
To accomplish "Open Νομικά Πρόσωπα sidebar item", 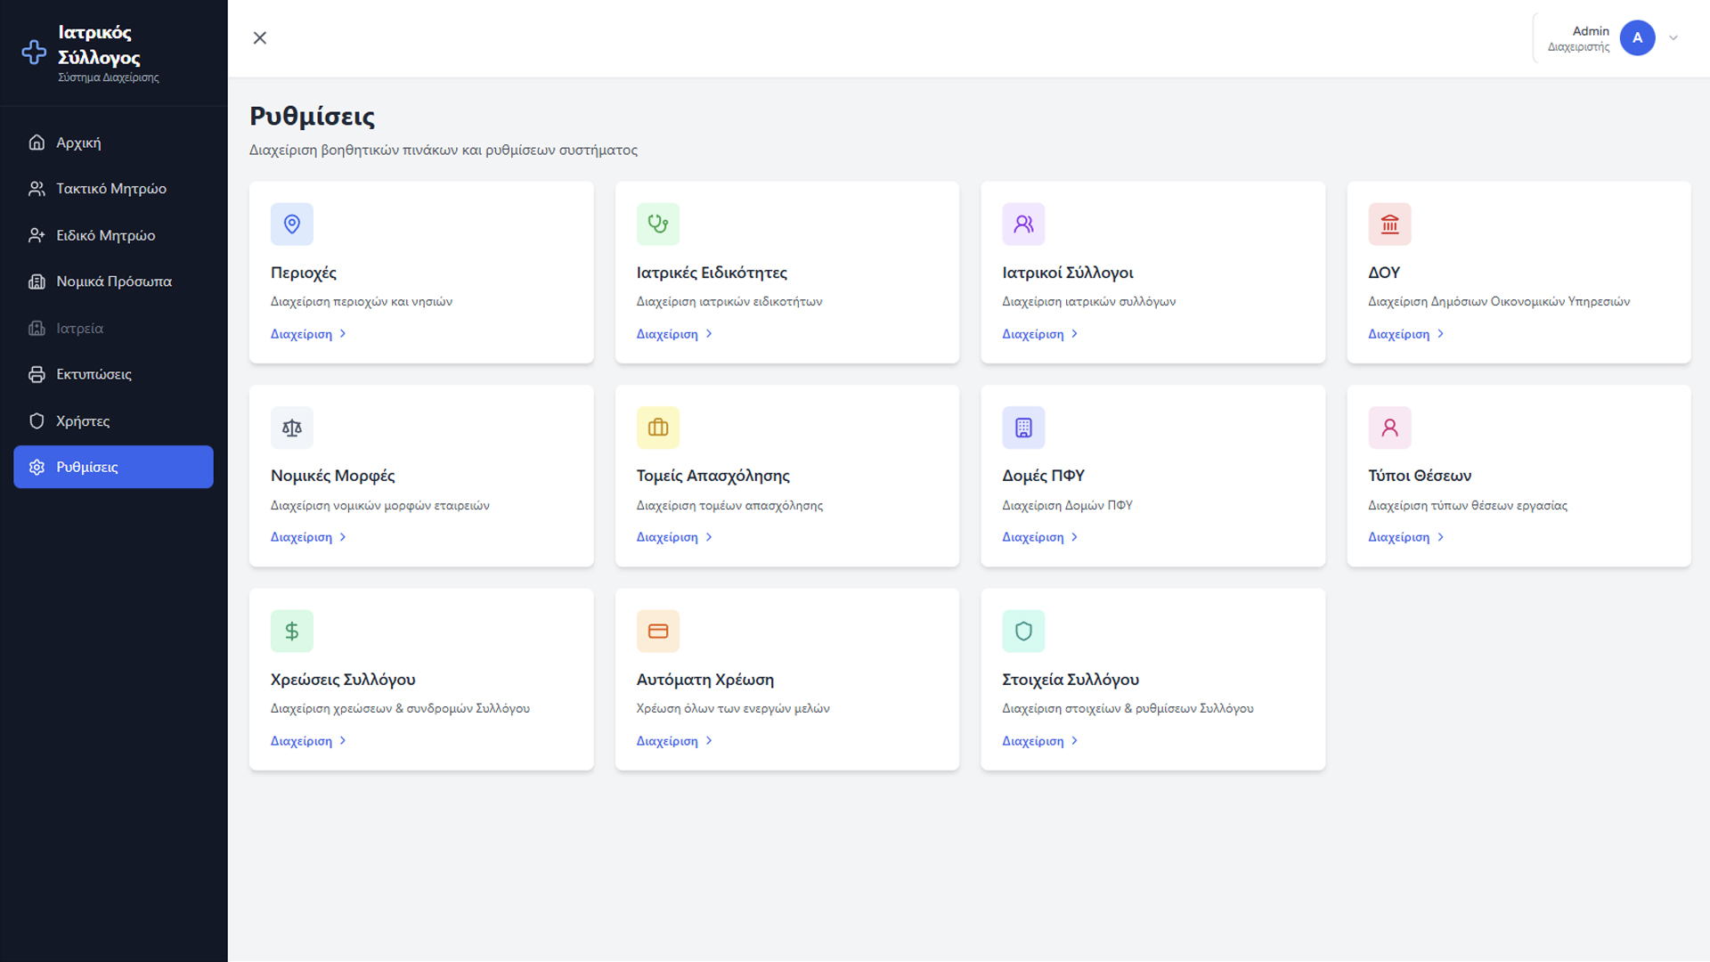I will (113, 281).
